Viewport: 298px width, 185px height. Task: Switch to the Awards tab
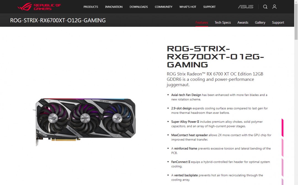click(x=243, y=23)
